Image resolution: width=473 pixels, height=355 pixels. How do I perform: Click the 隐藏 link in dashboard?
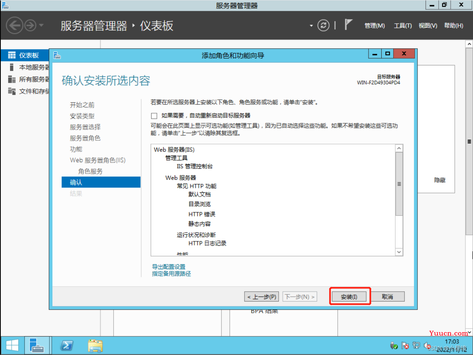coord(439,180)
